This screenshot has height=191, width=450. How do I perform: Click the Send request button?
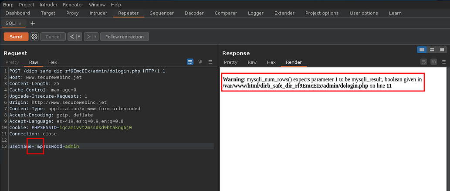(x=16, y=37)
